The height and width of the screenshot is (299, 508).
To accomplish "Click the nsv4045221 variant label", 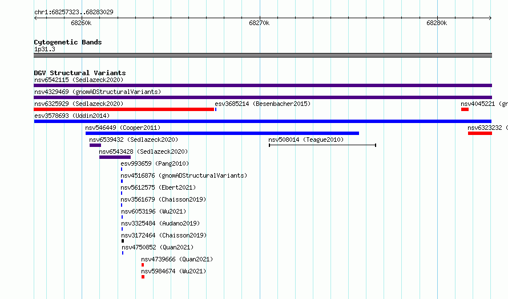I will [484, 104].
